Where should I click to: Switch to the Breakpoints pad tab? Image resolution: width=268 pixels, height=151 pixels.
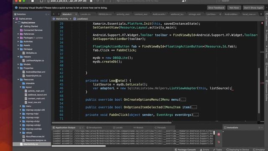click(94, 128)
